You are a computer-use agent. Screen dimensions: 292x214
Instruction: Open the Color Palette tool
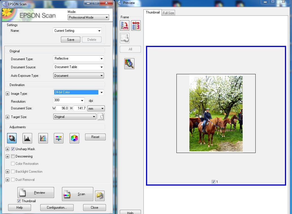click(x=74, y=138)
